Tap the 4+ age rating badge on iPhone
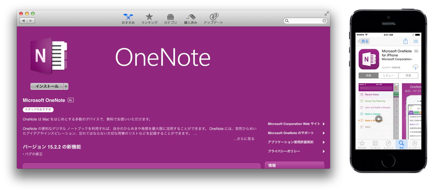 pos(416,51)
